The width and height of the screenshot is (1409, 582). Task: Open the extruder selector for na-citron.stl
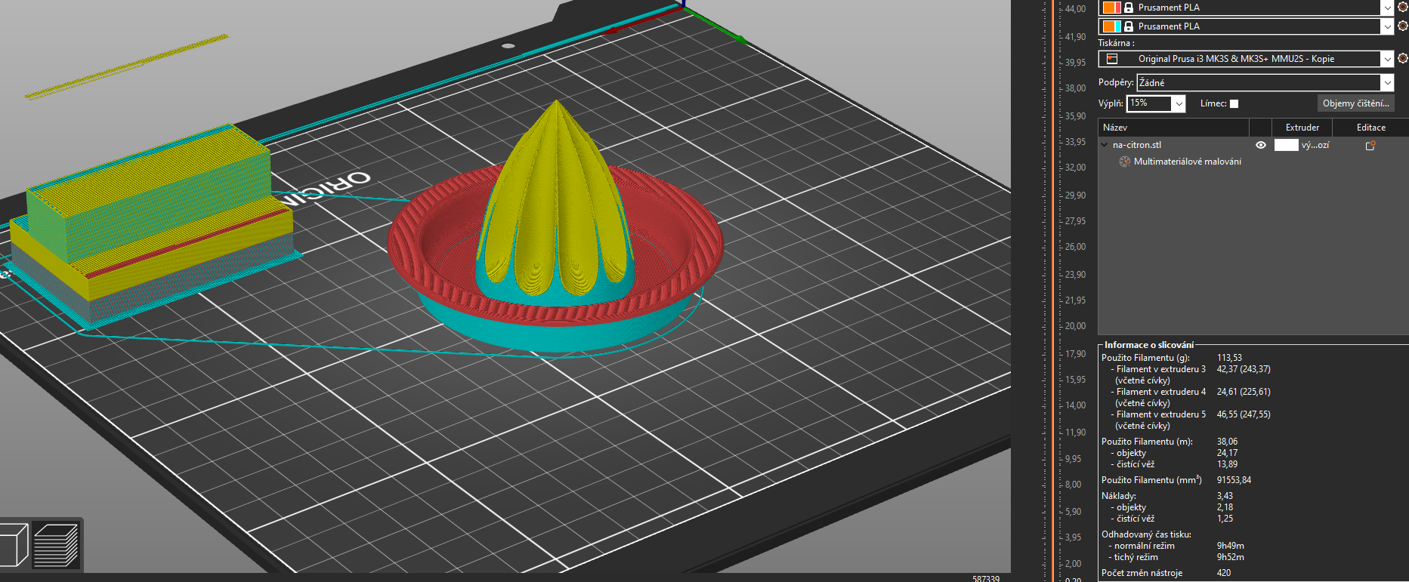[1302, 145]
